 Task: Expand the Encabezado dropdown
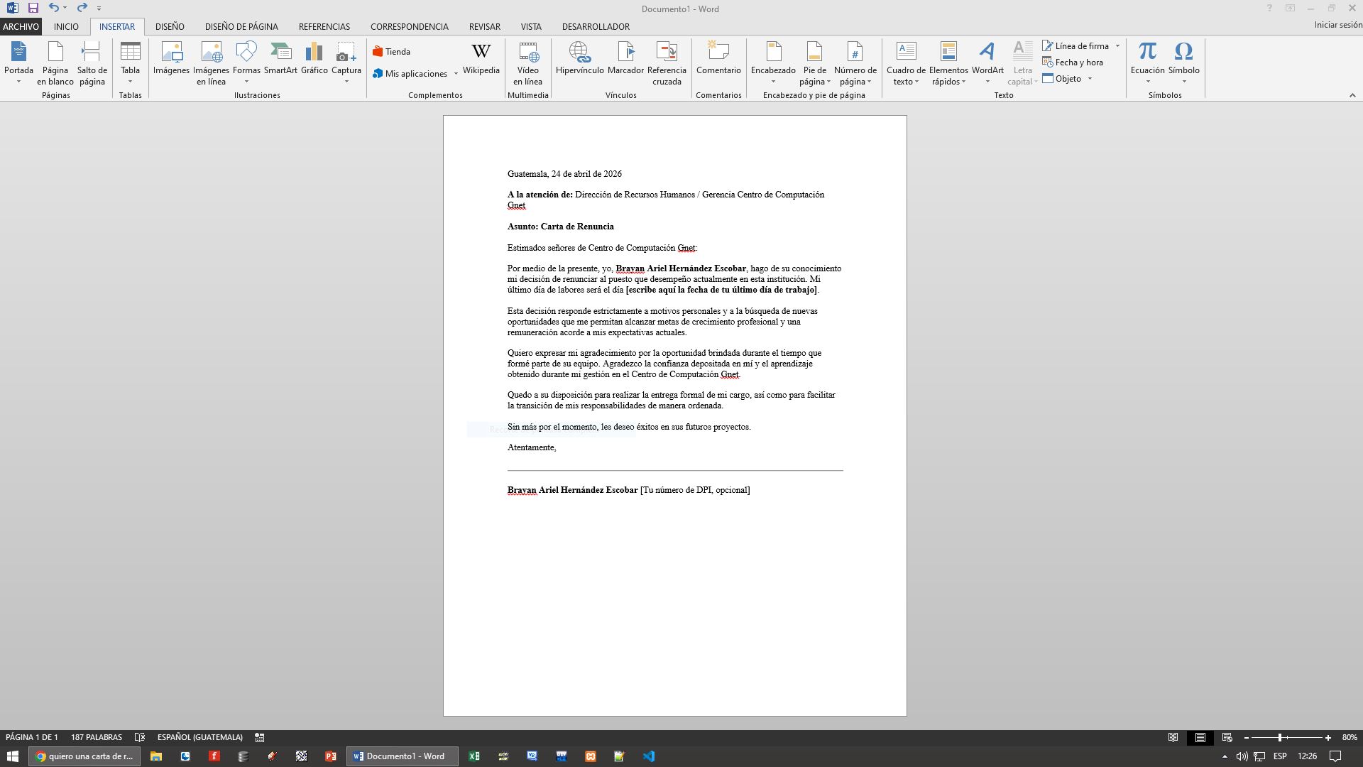click(x=773, y=82)
